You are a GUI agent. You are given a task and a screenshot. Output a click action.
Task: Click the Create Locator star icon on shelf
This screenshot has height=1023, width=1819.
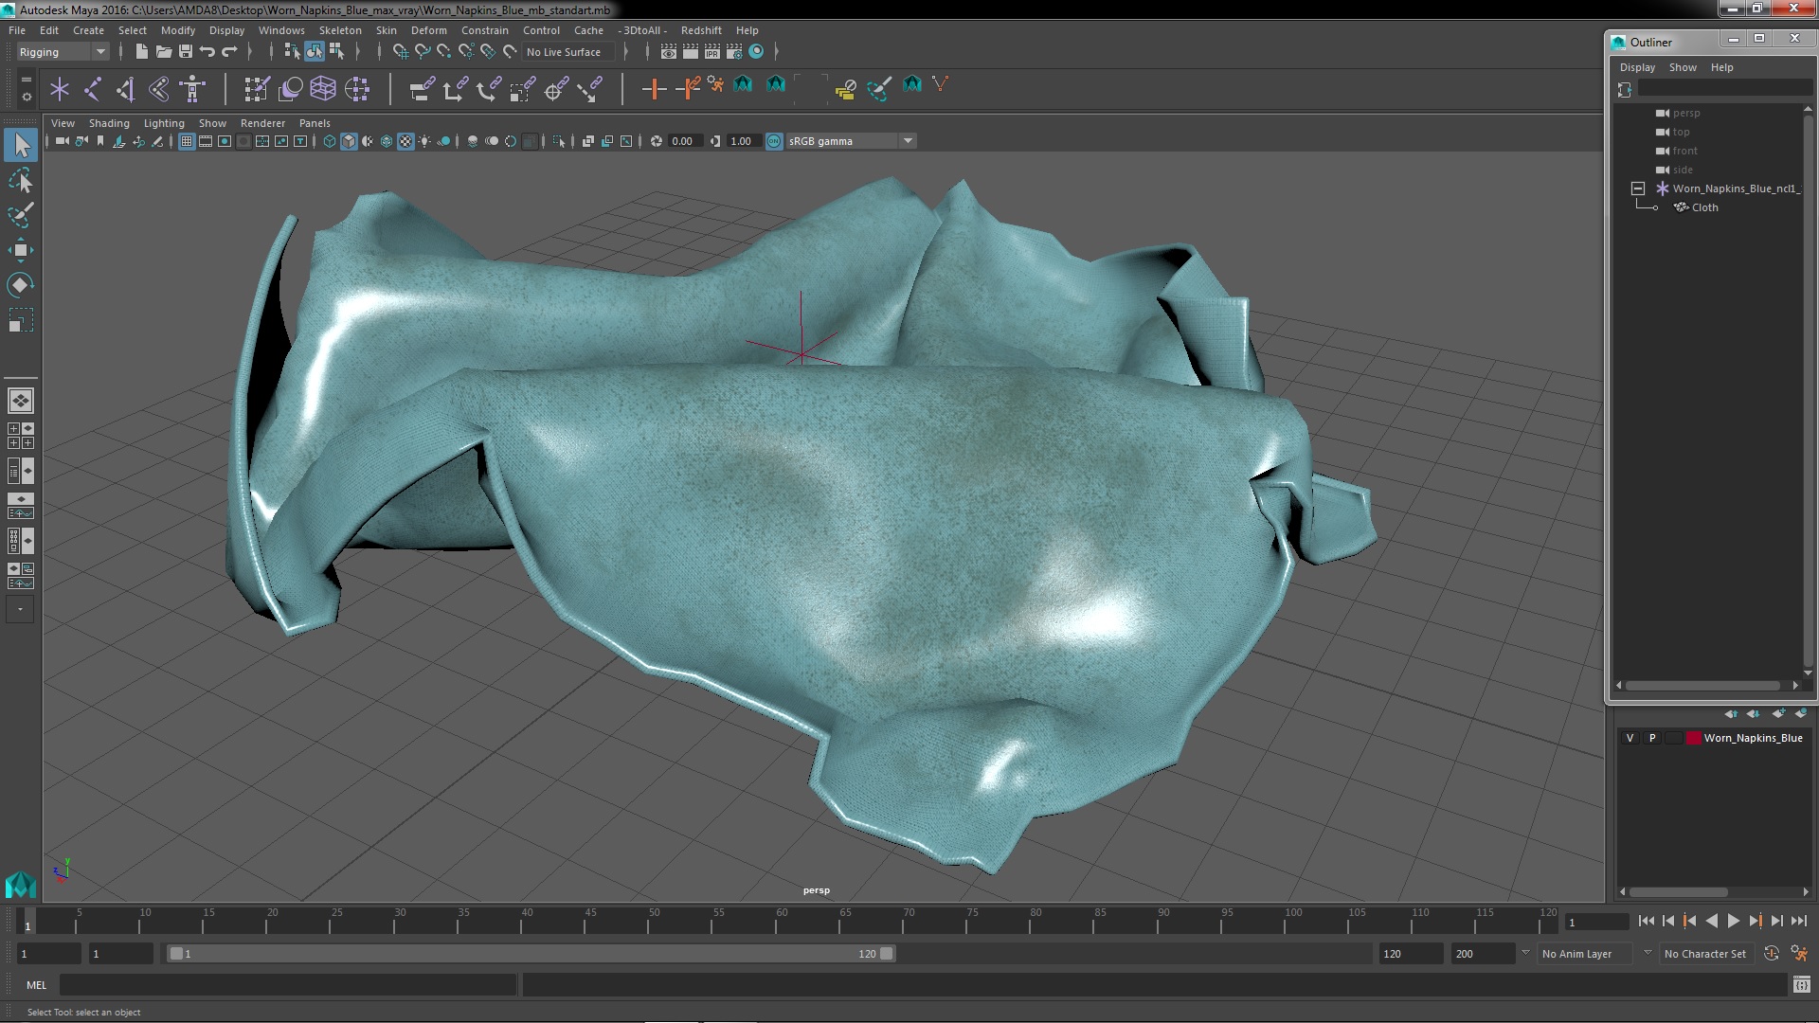click(60, 89)
